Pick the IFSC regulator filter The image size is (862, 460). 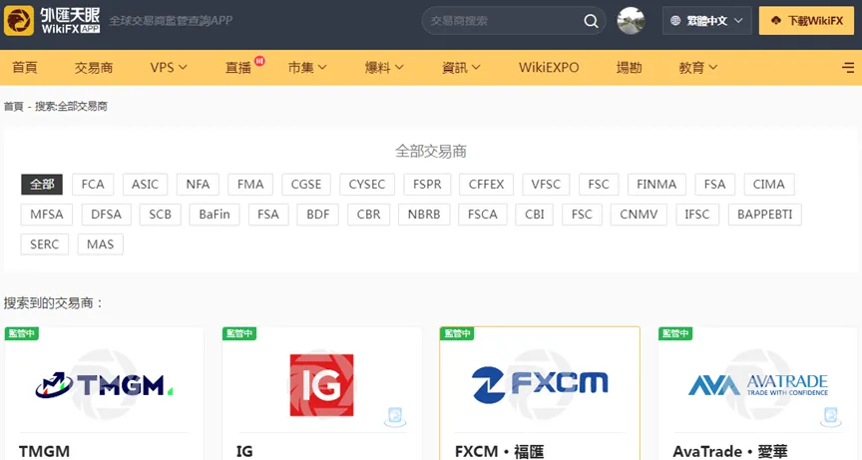coord(697,215)
